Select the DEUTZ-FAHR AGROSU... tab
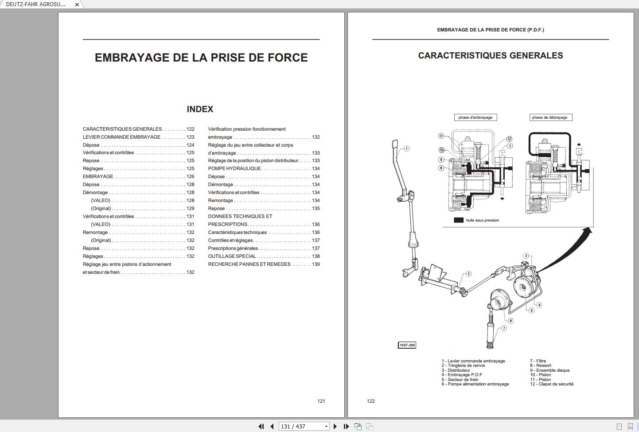The image size is (639, 432). [35, 4]
